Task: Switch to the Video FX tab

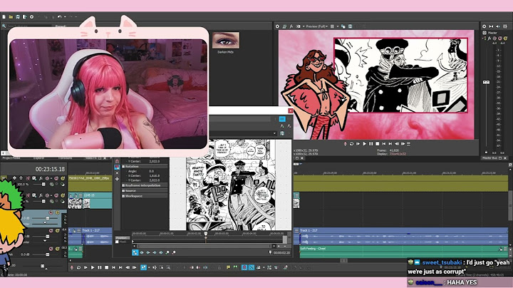Action: (90, 158)
